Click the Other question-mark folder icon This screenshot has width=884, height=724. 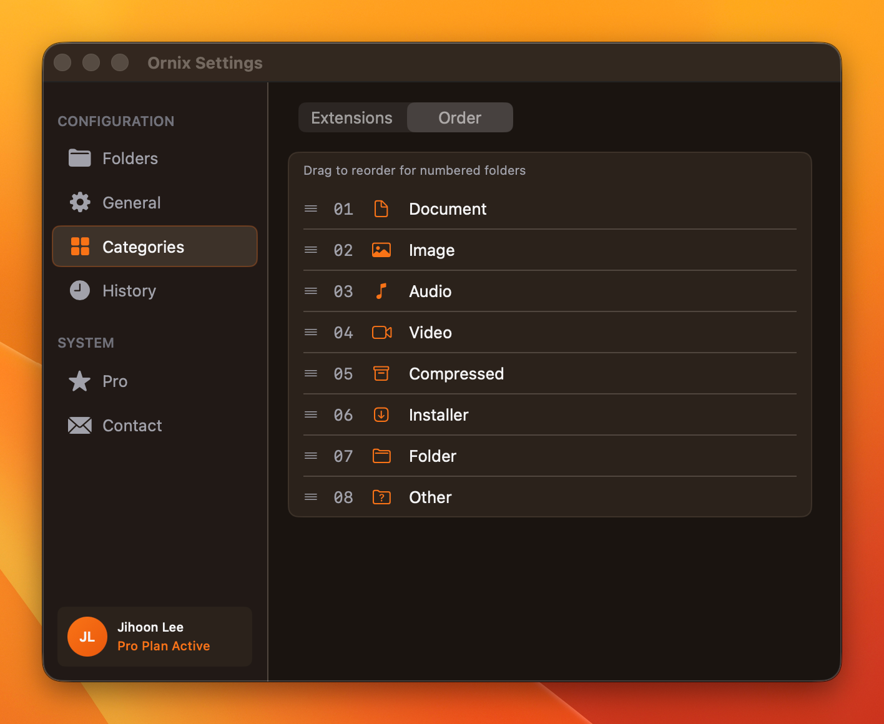(381, 497)
